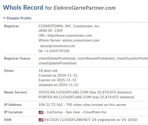This screenshot has width=148, height=125.
Task: Open the http://www.cosmotown.com registrar URL
Action: (x=70, y=36)
